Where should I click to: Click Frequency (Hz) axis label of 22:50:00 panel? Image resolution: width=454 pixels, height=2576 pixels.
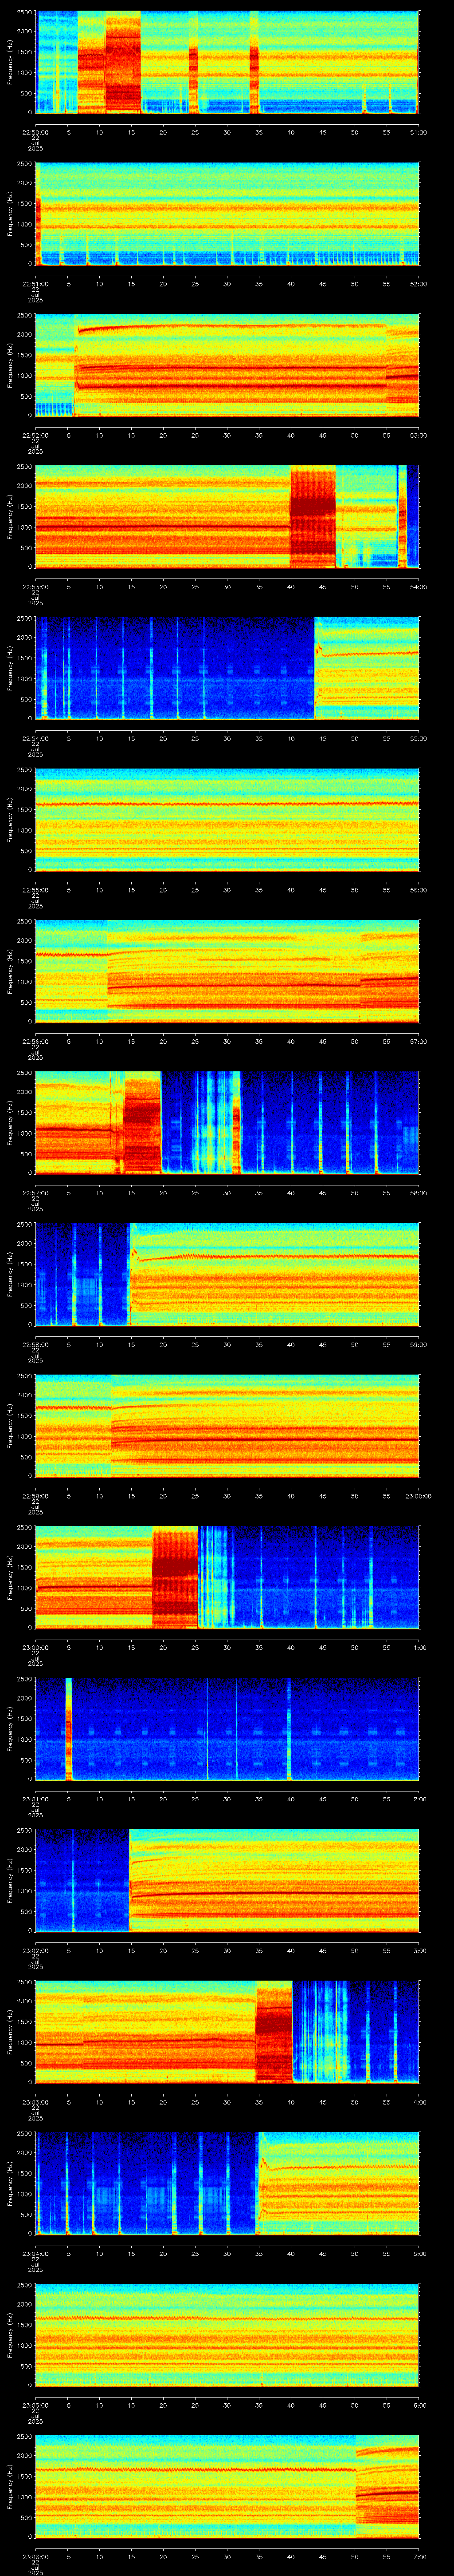(10, 62)
